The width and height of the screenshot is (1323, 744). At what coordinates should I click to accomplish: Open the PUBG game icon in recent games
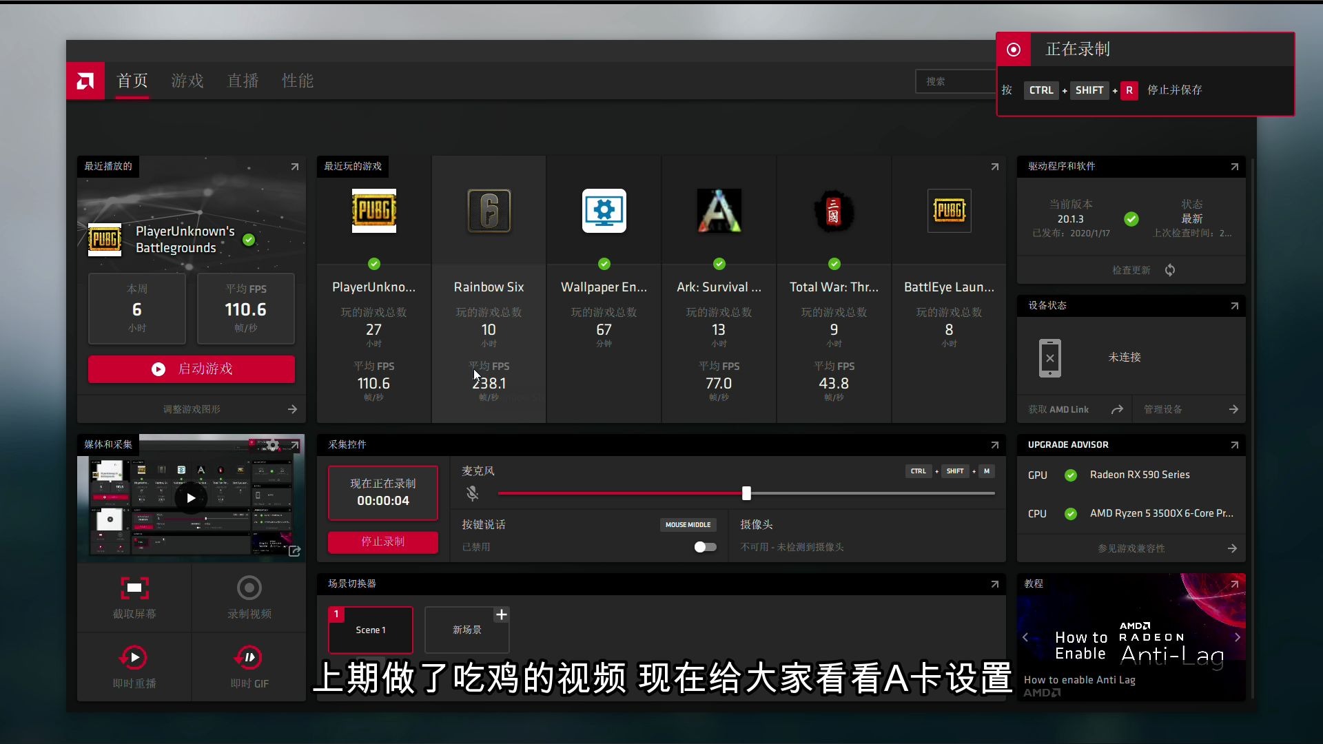(x=374, y=211)
